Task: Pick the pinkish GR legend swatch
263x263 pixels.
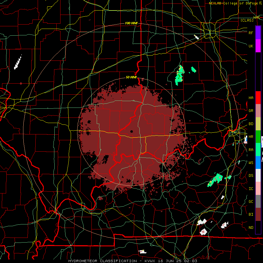Action: click(x=258, y=110)
